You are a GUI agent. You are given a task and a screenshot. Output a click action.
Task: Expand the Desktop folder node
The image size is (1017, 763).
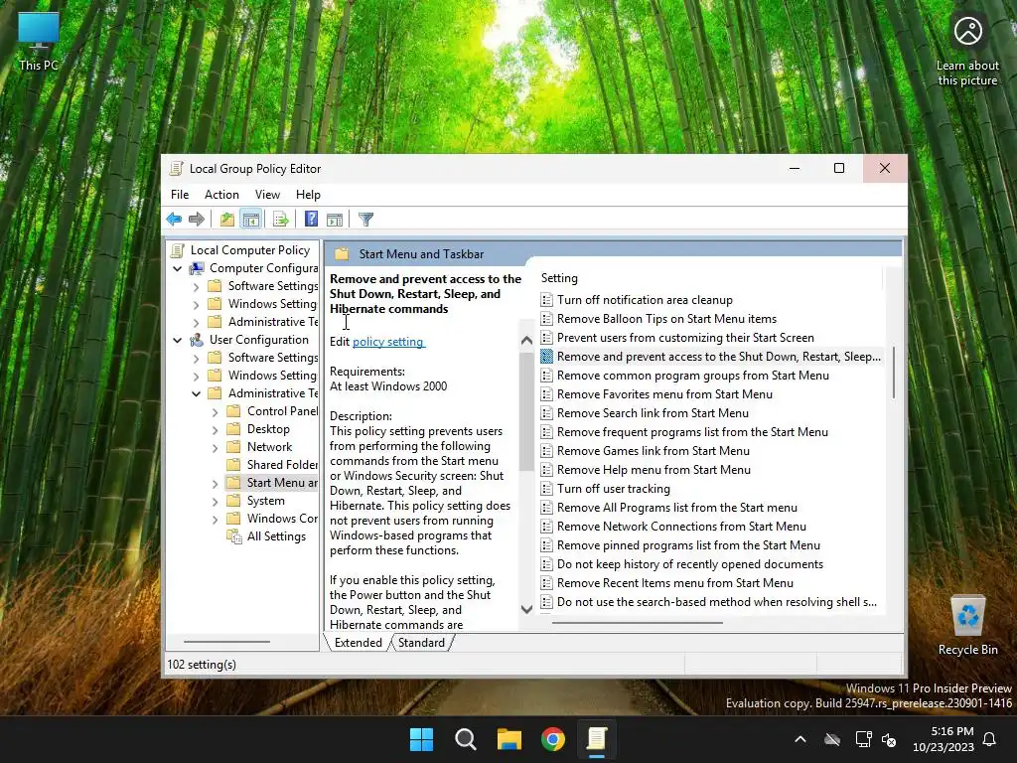point(215,429)
